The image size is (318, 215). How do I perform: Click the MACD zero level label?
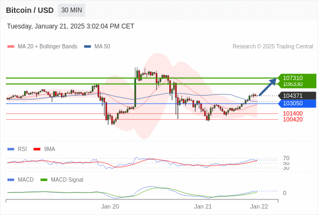285,193
